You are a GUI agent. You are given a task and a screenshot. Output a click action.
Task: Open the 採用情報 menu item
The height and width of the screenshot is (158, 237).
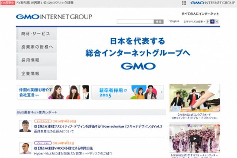tap(36, 60)
